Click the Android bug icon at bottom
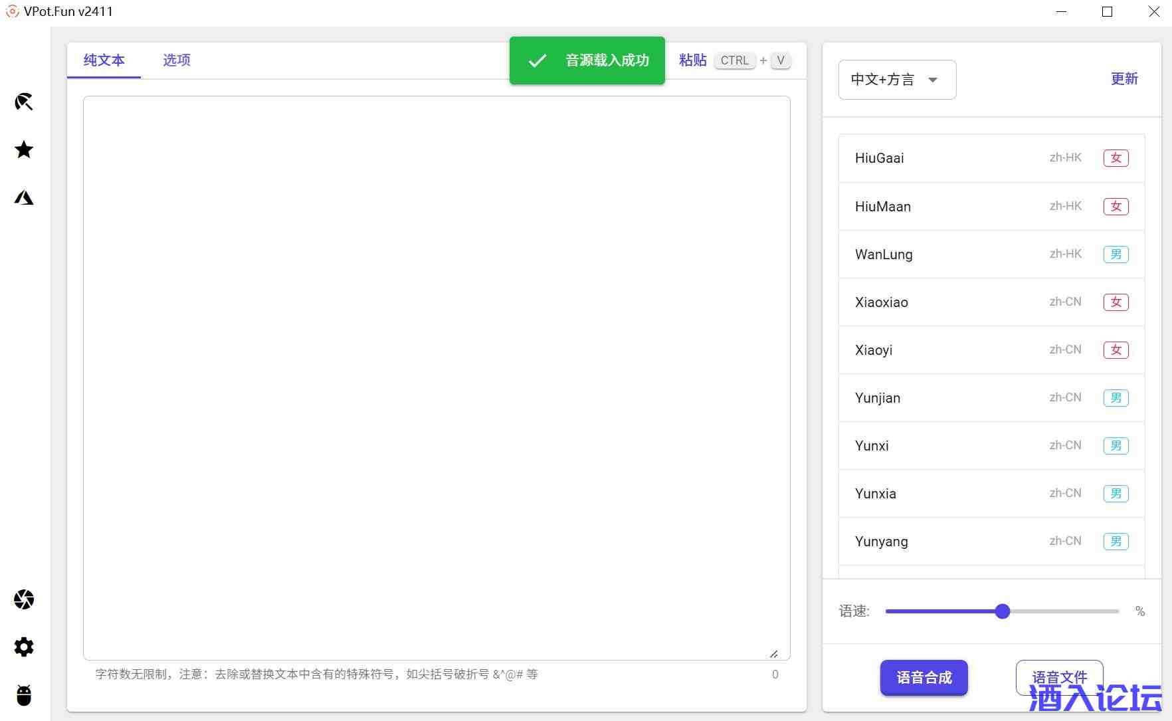 pos(24,695)
